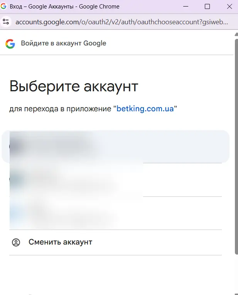Close the Google sign-in popup window
238x295 pixels.
click(x=230, y=7)
